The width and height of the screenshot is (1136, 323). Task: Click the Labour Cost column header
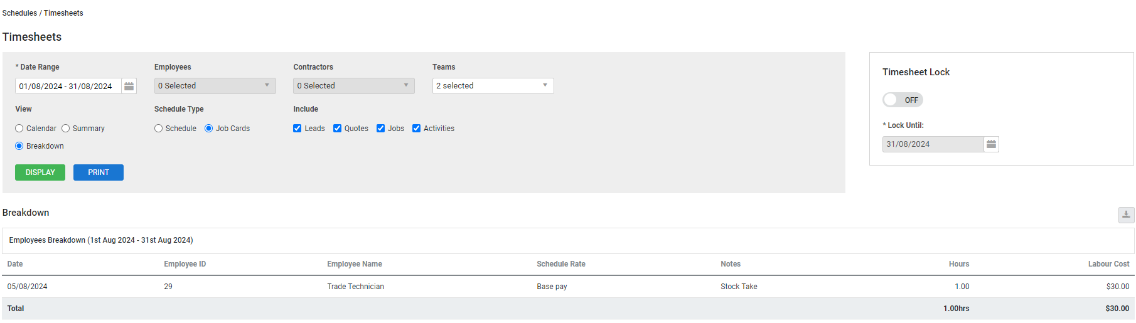[x=1108, y=264]
